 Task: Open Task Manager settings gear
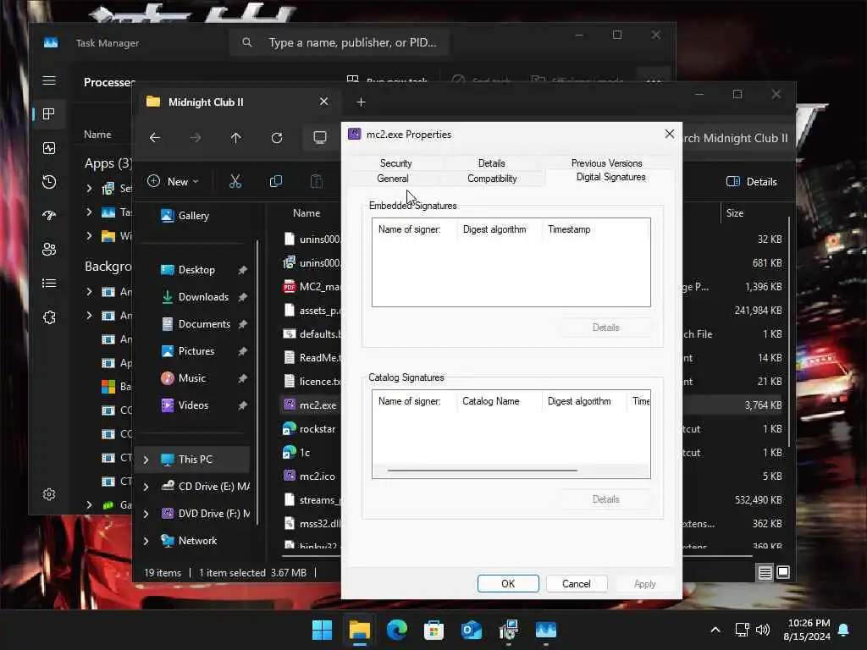point(49,494)
